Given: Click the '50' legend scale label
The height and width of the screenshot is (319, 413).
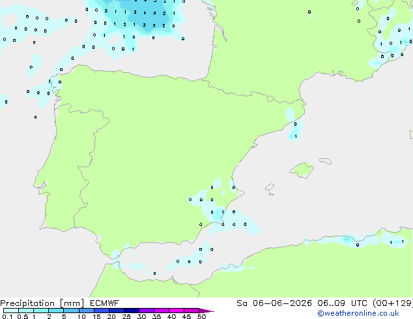Looking at the screenshot, I should pos(201,316).
